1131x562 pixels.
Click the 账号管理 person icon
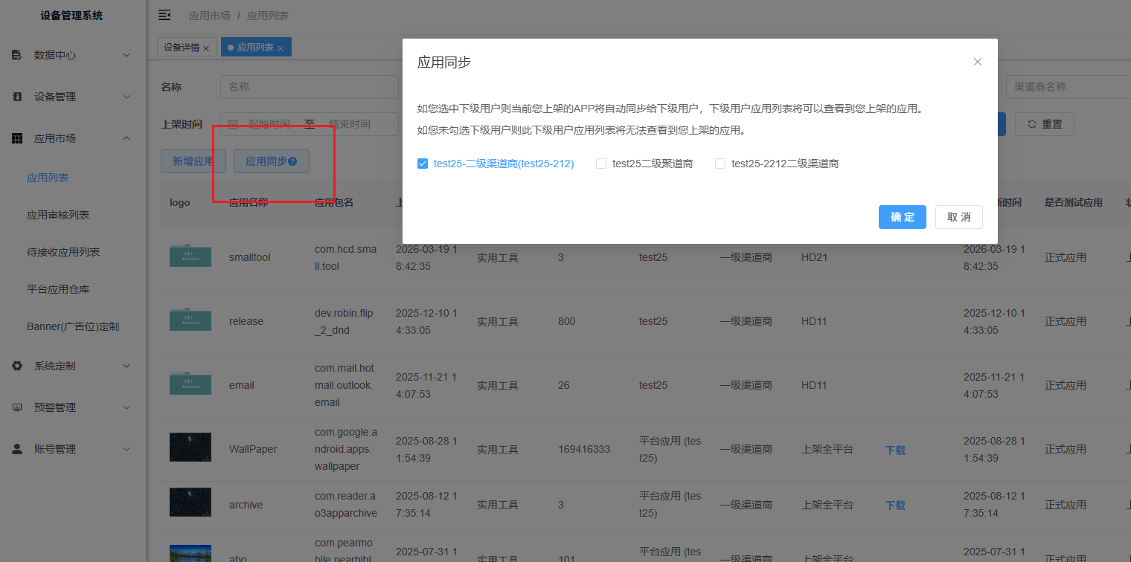(17, 449)
